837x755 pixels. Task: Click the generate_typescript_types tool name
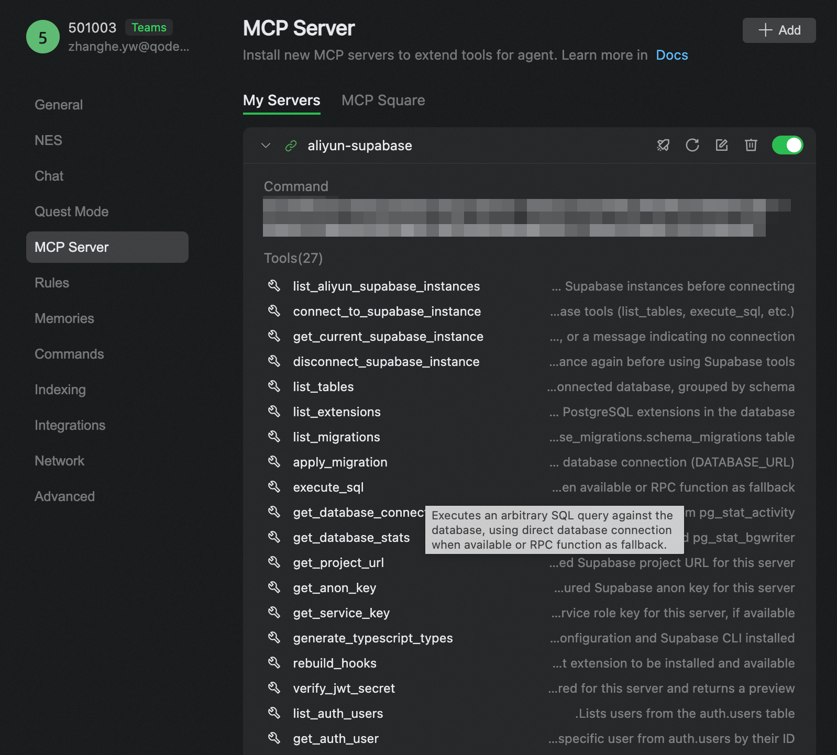coord(373,638)
